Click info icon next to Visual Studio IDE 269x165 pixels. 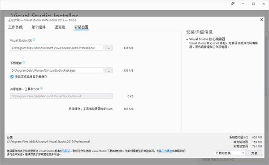click(34, 40)
